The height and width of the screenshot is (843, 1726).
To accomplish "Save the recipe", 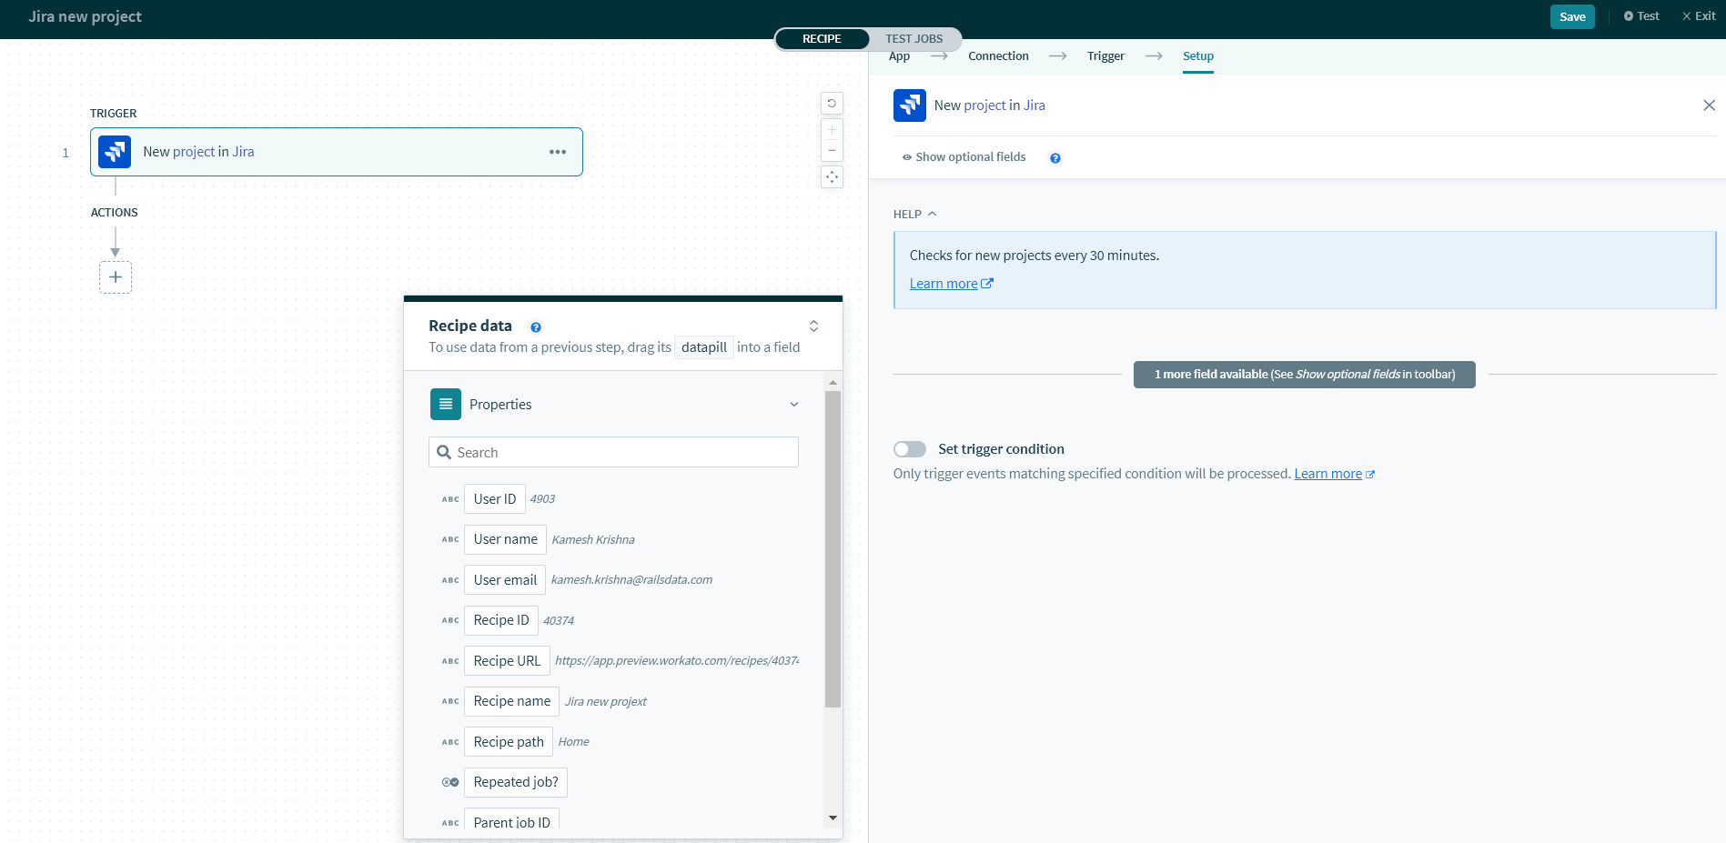I will [1571, 16].
